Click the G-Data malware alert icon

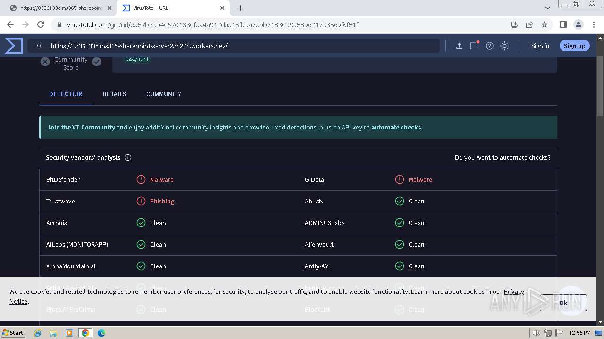click(x=400, y=179)
